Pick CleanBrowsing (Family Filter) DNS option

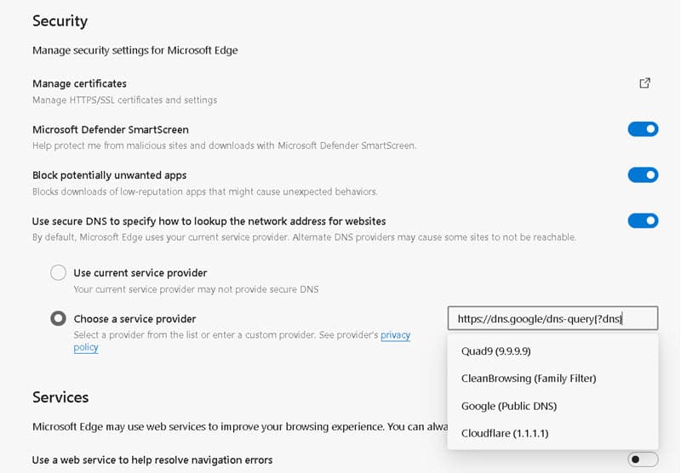pos(528,378)
